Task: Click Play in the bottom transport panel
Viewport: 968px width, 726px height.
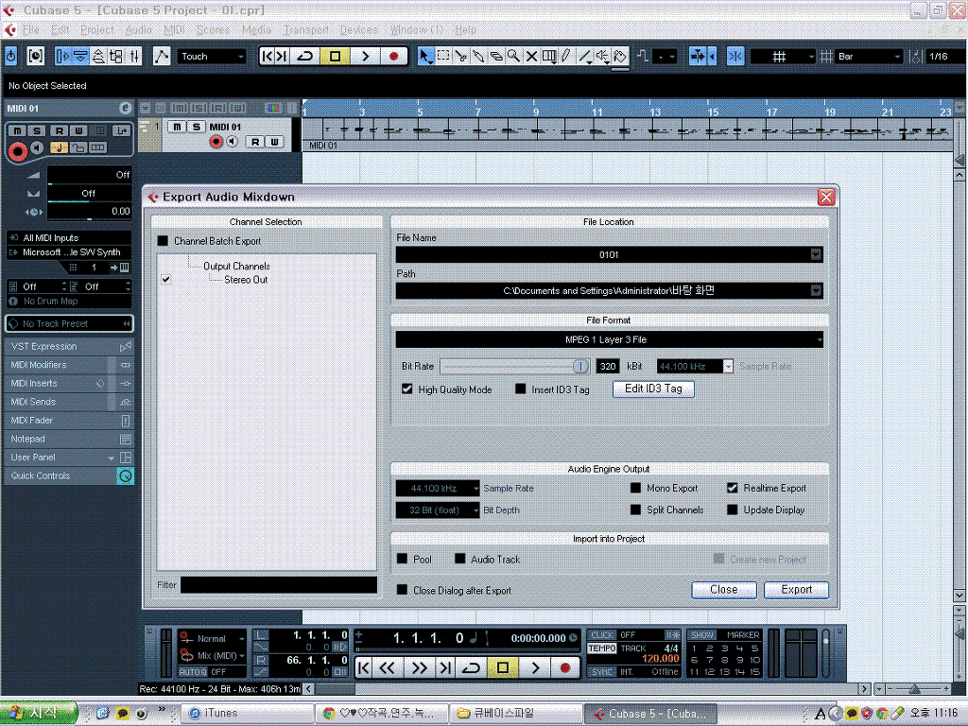Action: click(x=535, y=667)
